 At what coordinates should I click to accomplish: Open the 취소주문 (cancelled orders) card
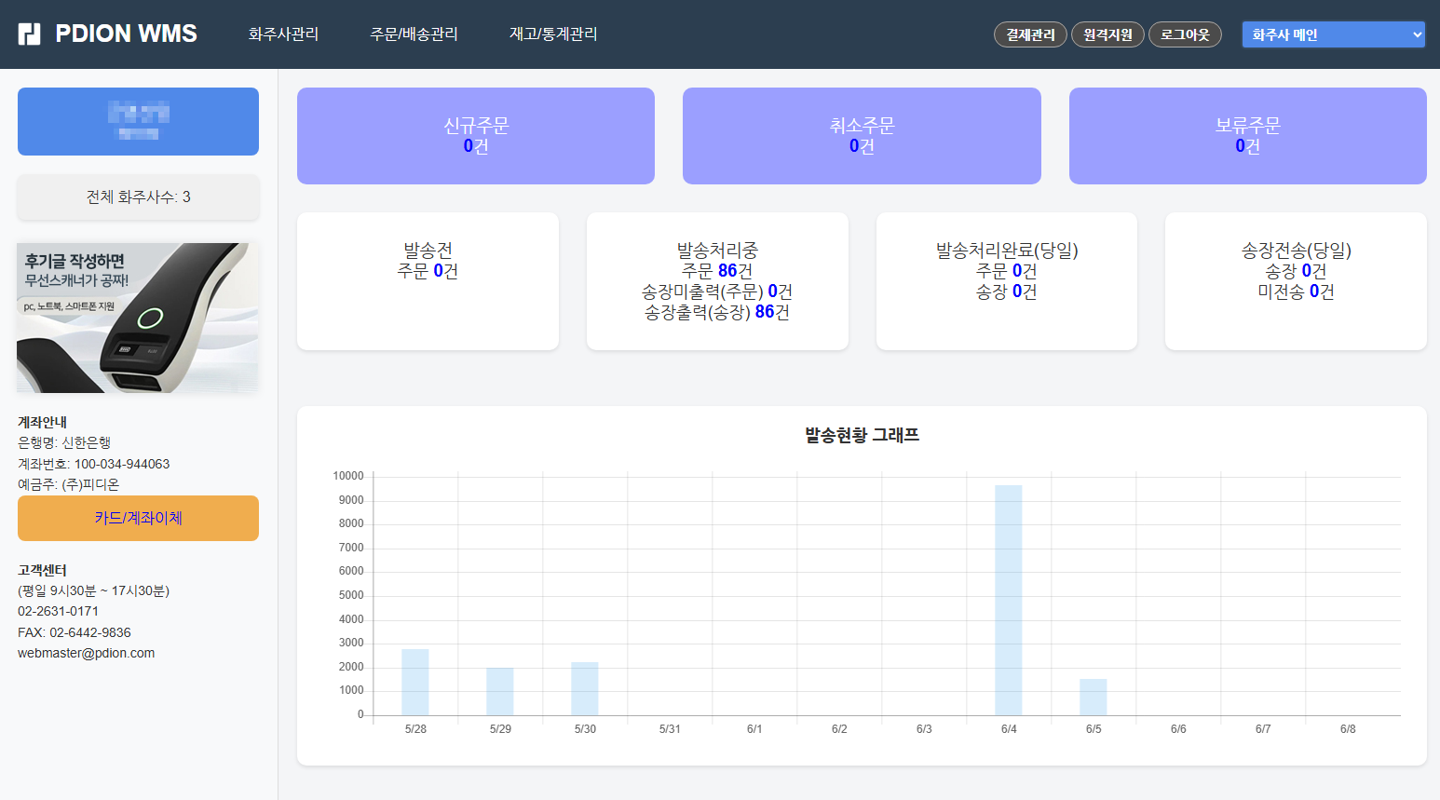861,135
